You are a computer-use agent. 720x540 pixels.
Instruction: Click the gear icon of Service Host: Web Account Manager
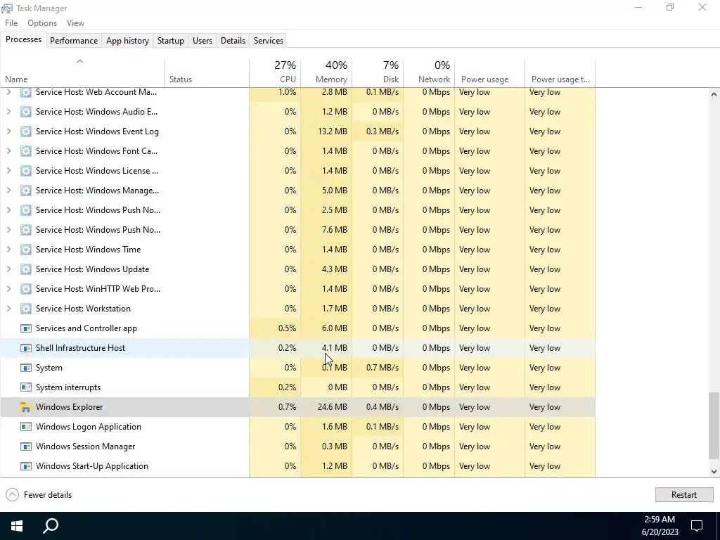[26, 92]
